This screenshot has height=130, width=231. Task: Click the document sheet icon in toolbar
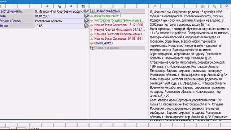pos(203,6)
